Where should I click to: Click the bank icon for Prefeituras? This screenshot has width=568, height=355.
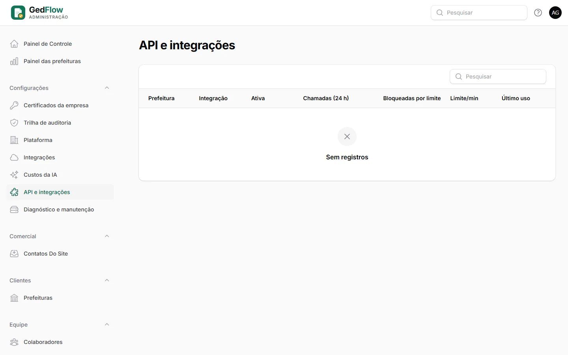(14, 298)
